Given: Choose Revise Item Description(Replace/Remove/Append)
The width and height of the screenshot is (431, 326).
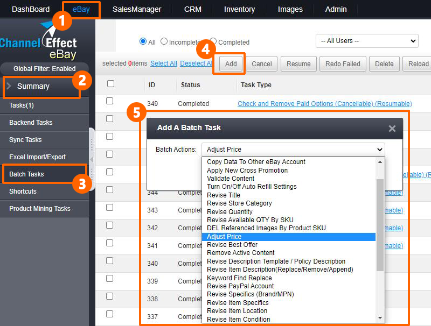Looking at the screenshot, I should coord(289,270).
